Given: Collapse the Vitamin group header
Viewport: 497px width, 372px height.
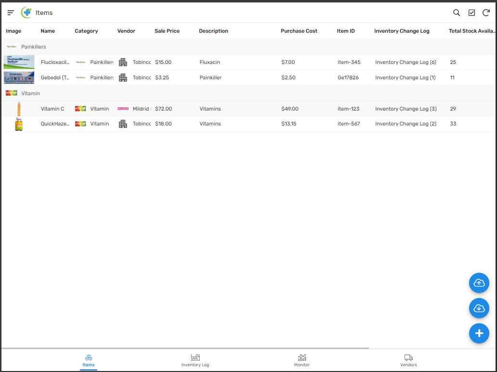Looking at the screenshot, I should point(30,93).
